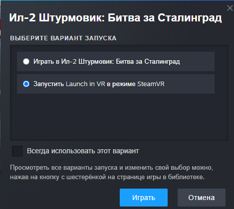
Task: Close the launch options dialog with X
Action: coord(230,8)
